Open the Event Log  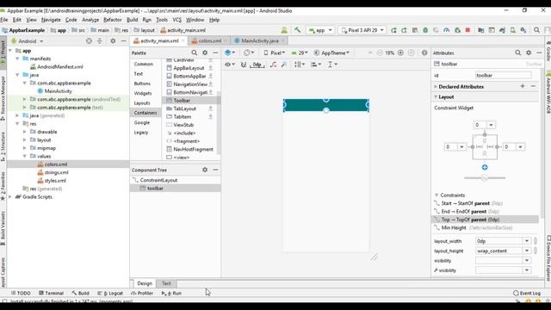click(x=526, y=293)
